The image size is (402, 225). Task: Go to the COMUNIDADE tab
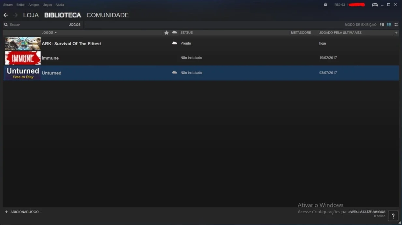(x=108, y=15)
